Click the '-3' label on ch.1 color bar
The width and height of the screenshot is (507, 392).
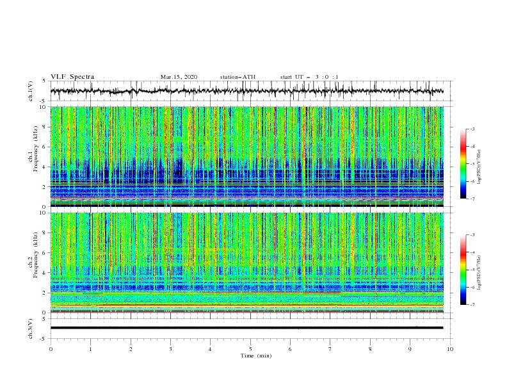click(x=472, y=129)
